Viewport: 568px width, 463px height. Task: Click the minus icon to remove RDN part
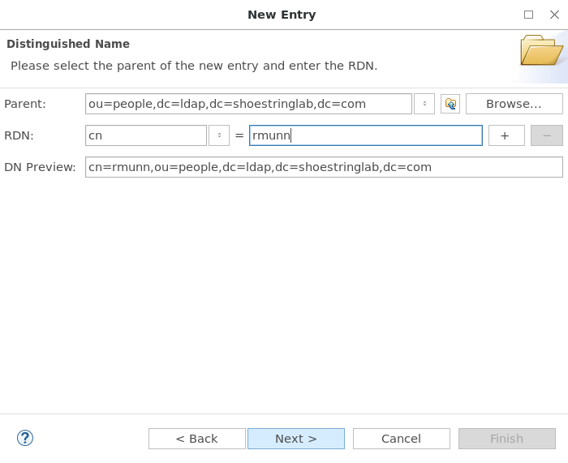[547, 135]
